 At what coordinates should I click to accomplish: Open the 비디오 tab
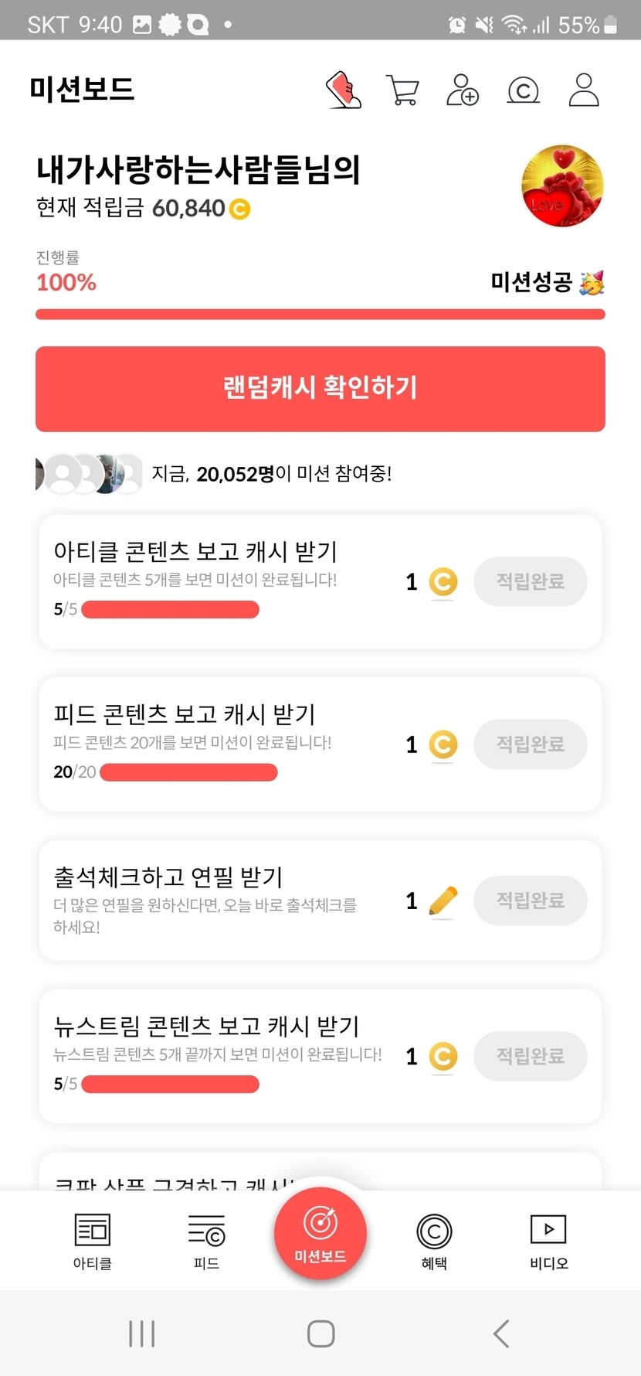(x=548, y=1241)
